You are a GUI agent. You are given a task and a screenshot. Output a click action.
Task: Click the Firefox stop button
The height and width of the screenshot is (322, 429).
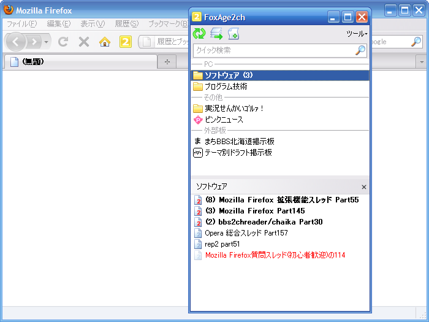[x=84, y=42]
